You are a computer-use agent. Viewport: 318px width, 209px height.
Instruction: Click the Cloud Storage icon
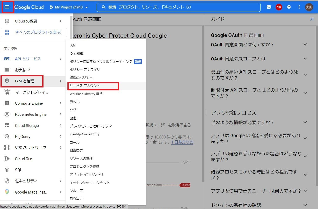(7, 126)
